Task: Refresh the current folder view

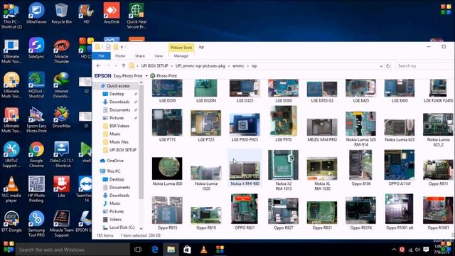Action: 387,66
